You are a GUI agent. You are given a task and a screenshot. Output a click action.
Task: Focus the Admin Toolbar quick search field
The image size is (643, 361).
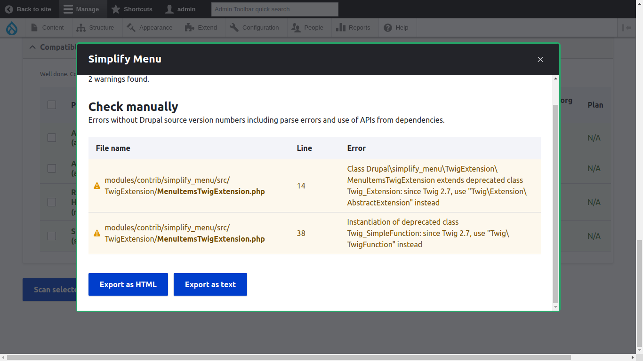point(275,9)
